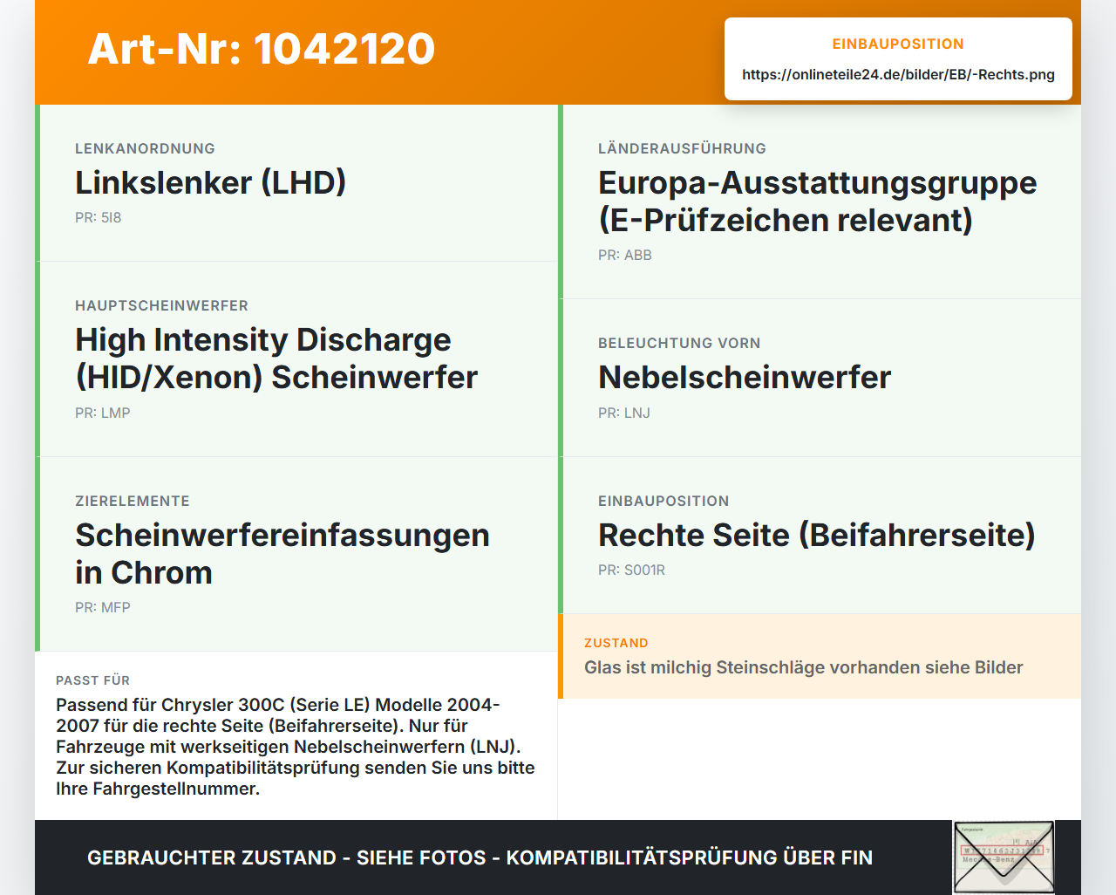Click the PR: S001R code
The width and height of the screenshot is (1116, 895).
click(631, 570)
